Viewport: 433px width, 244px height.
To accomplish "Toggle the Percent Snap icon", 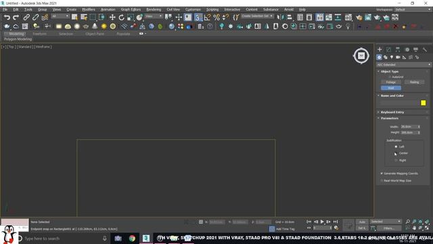I will 216,18.
